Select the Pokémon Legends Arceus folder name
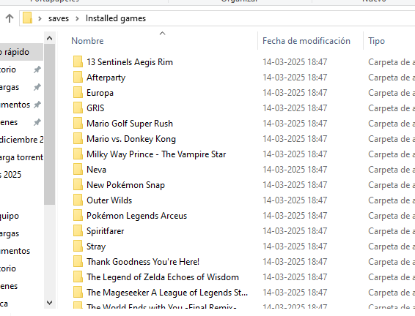The image size is (415, 316). point(137,216)
